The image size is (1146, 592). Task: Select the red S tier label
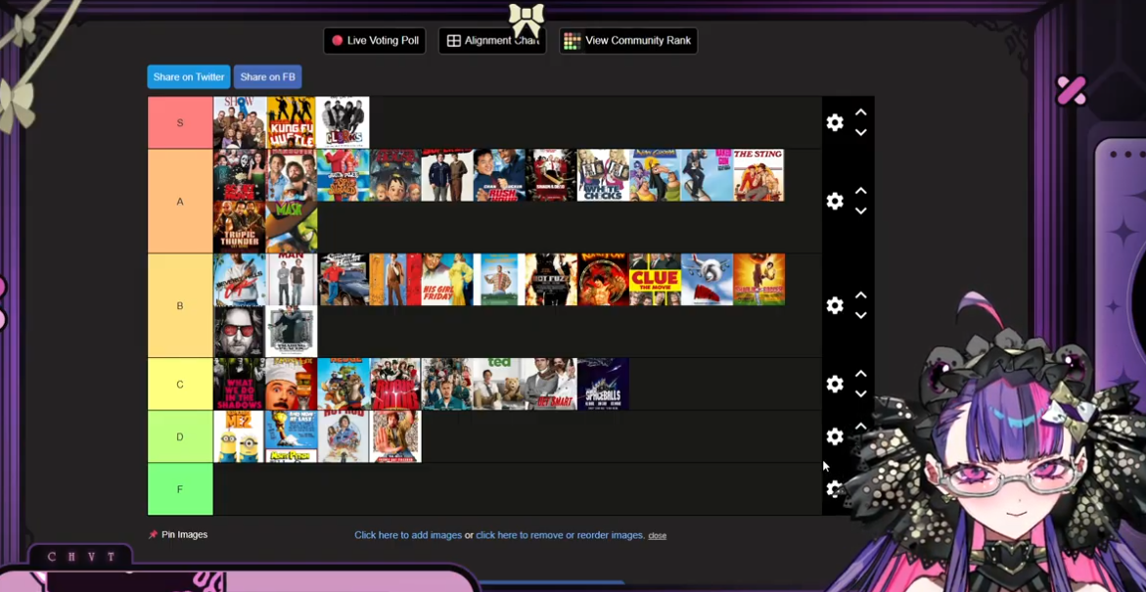180,122
